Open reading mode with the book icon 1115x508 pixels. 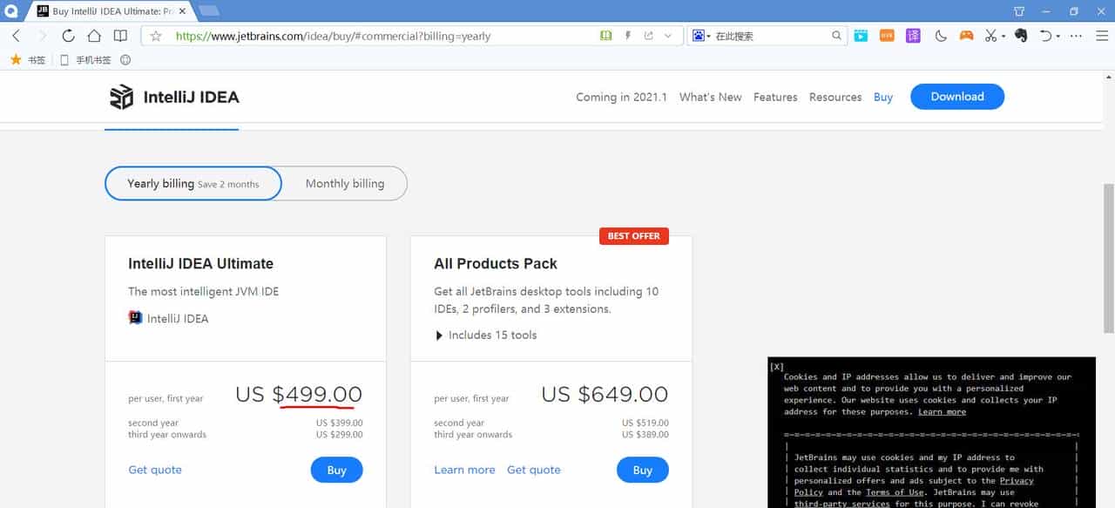click(x=605, y=36)
